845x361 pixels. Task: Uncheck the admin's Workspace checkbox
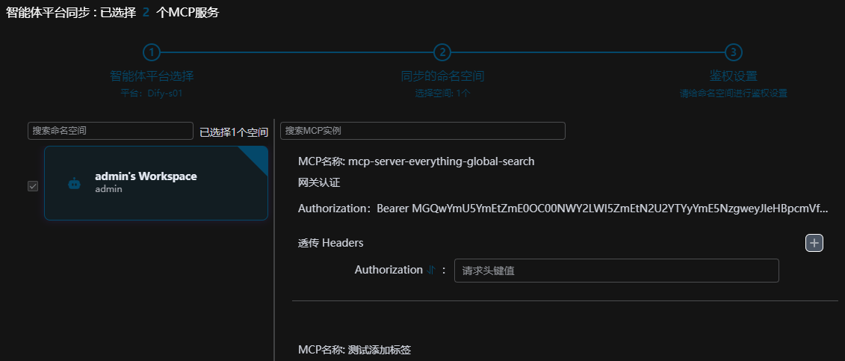pos(33,186)
